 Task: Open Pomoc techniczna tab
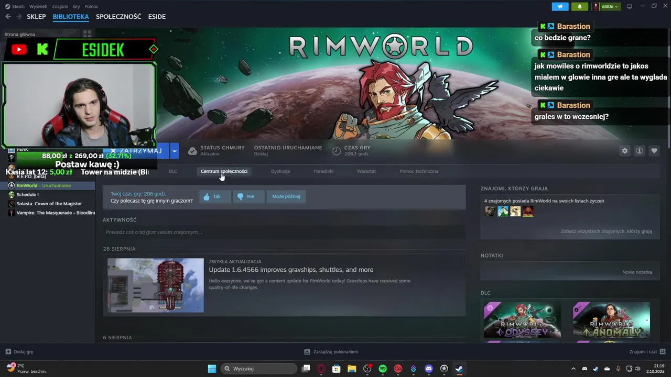tap(419, 171)
